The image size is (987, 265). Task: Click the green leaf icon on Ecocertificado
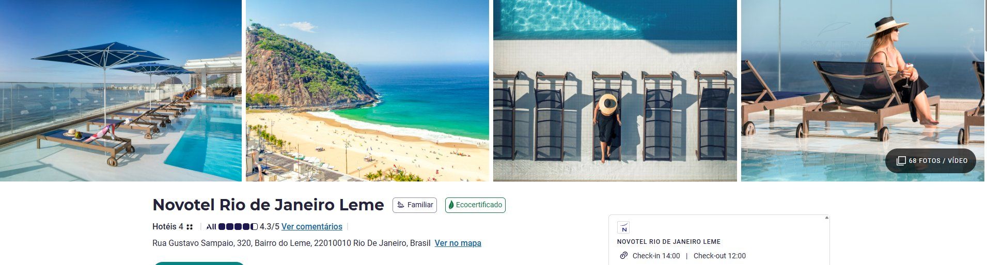(451, 205)
